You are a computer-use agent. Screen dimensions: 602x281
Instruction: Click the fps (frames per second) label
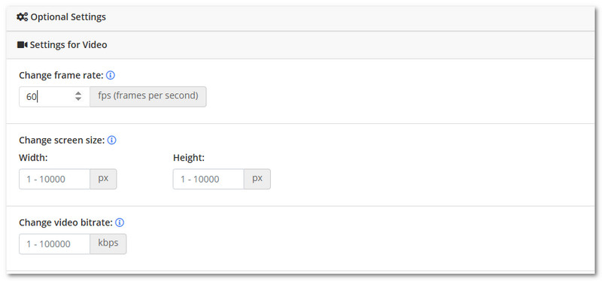(x=148, y=97)
